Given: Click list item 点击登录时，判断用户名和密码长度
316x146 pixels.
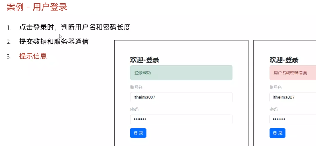Looking at the screenshot, I should (75, 27).
